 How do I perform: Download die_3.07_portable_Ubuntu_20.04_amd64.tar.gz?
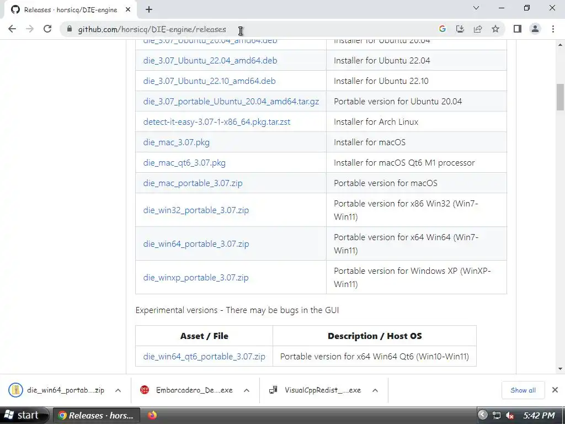point(231,102)
